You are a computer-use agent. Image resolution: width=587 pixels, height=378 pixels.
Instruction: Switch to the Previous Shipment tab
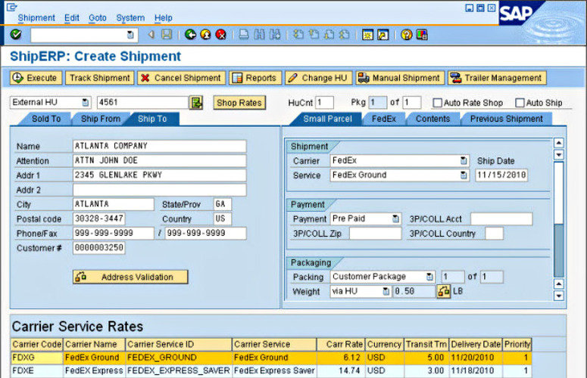pyautogui.click(x=506, y=119)
